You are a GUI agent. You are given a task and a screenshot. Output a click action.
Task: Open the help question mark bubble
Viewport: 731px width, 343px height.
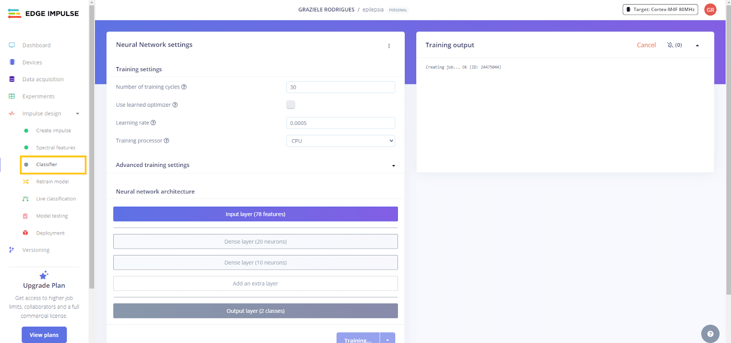[710, 333]
